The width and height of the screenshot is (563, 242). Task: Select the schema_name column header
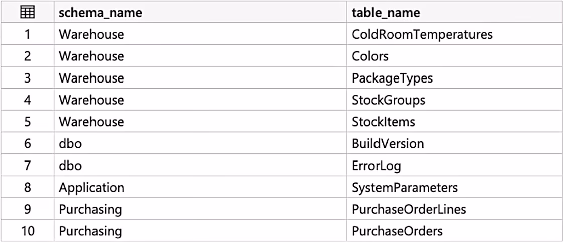[201, 12]
